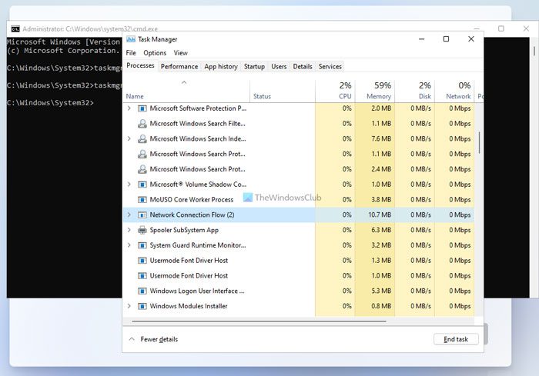Click the Task Manager title bar icon
The image size is (539, 376).
click(131, 39)
